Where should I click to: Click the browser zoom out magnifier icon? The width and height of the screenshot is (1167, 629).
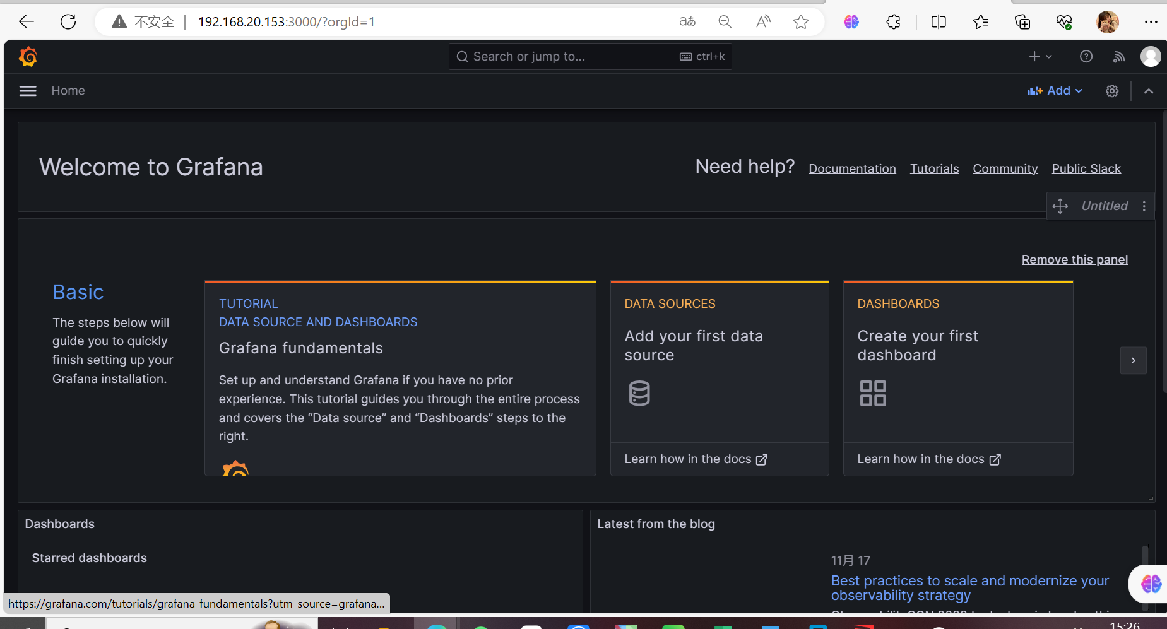point(725,22)
